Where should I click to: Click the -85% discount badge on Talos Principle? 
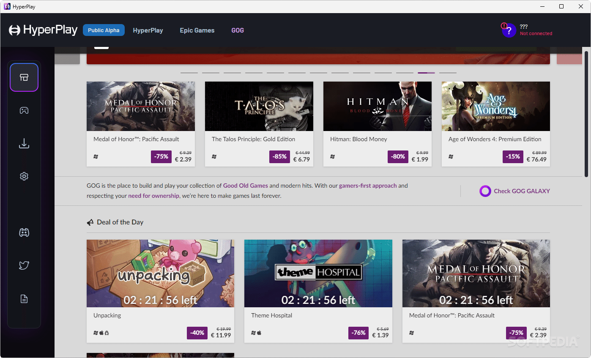280,156
